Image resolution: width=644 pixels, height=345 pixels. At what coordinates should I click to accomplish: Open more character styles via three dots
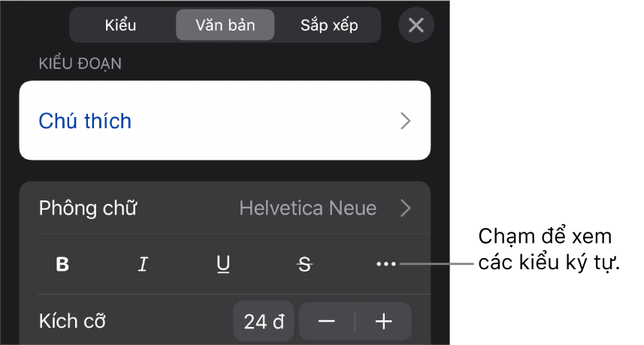386,264
